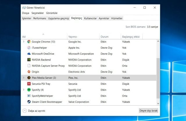
Task: Click the 3.5 saniye BIOS time value
Action: tap(152, 27)
